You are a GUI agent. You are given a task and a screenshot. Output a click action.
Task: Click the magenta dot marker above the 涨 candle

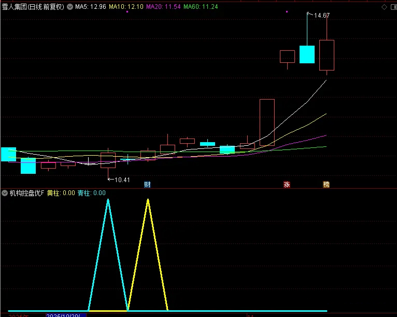click(287, 11)
